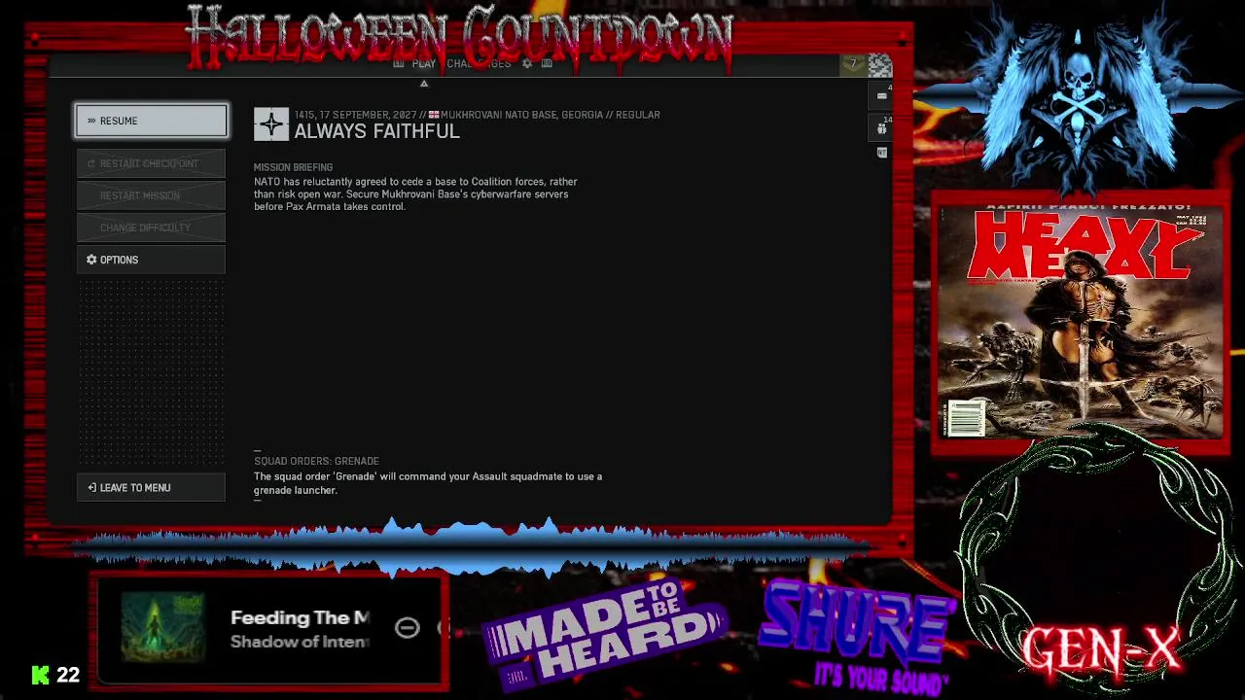
Task: Open the messages icon with count 4
Action: click(882, 95)
